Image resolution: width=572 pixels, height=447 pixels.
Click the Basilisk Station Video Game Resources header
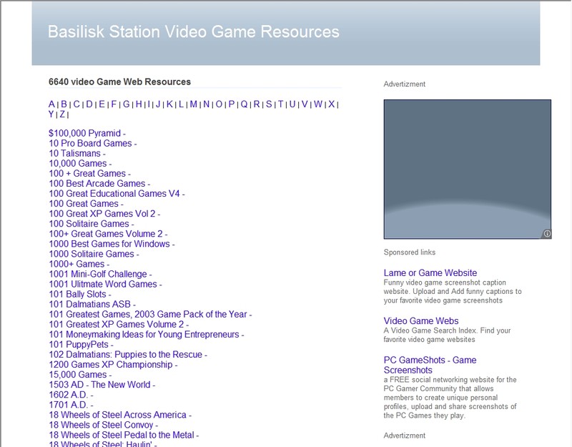pyautogui.click(x=193, y=32)
